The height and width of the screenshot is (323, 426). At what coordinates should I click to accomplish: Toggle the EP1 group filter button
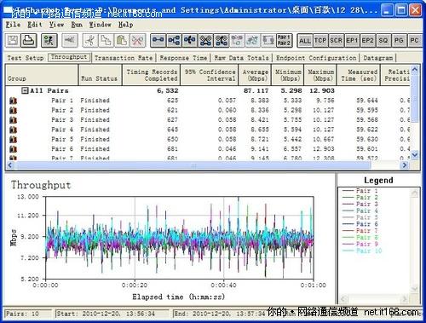tap(352, 41)
